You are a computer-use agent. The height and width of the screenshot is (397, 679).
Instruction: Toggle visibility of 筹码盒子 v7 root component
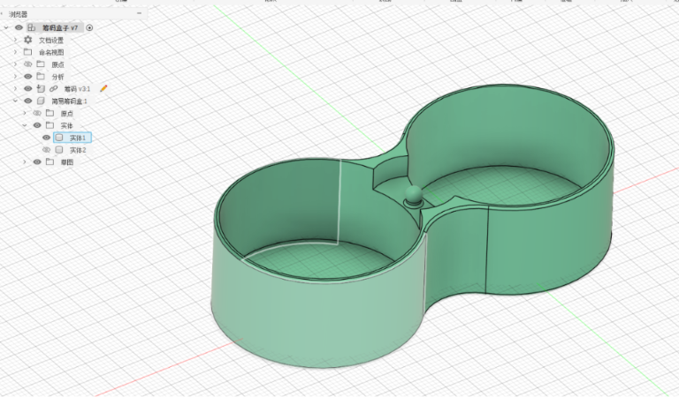tap(19, 27)
